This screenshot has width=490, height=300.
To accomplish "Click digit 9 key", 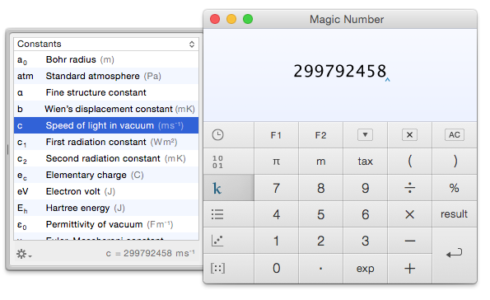I will coord(365,188).
